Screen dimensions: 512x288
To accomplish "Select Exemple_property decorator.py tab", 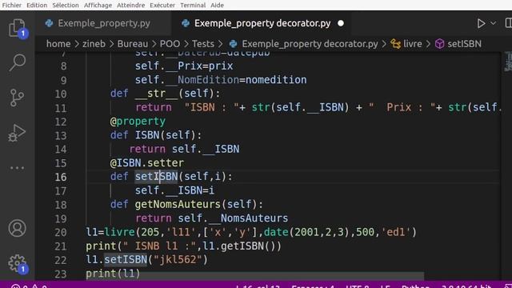I will [262, 23].
